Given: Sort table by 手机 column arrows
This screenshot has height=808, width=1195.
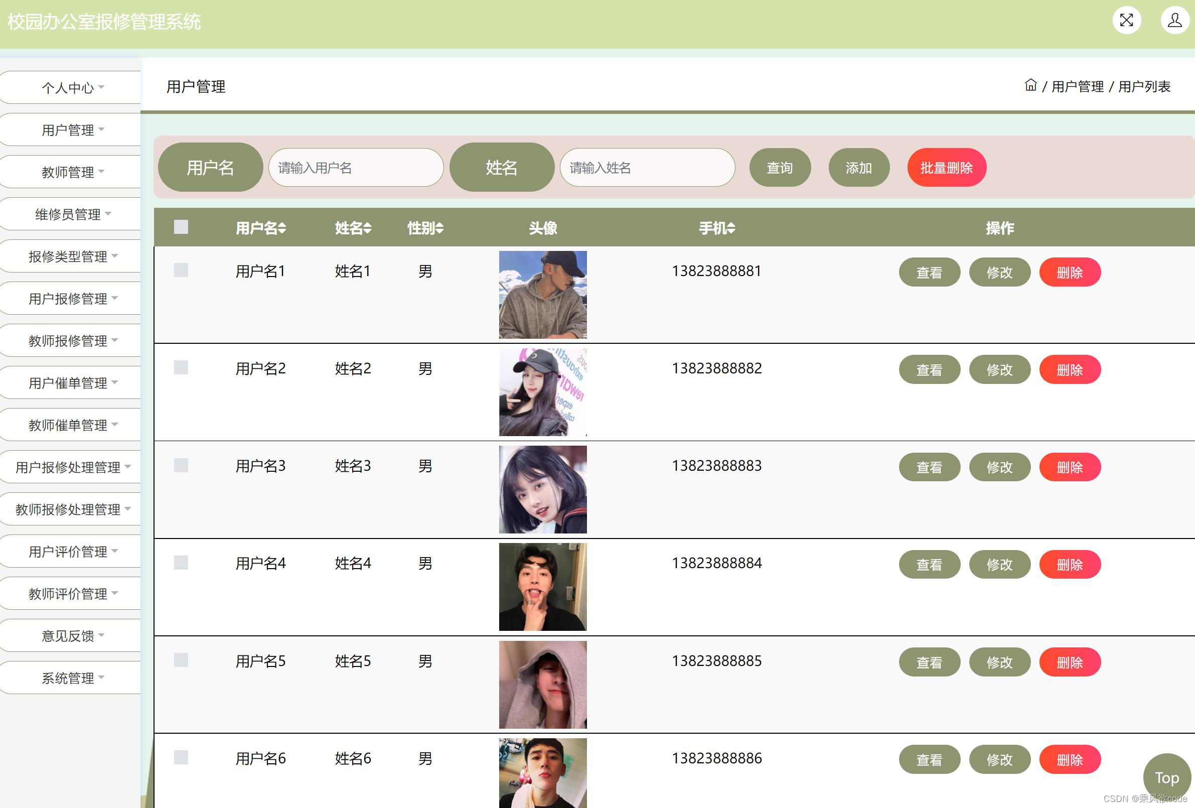Looking at the screenshot, I should [731, 228].
